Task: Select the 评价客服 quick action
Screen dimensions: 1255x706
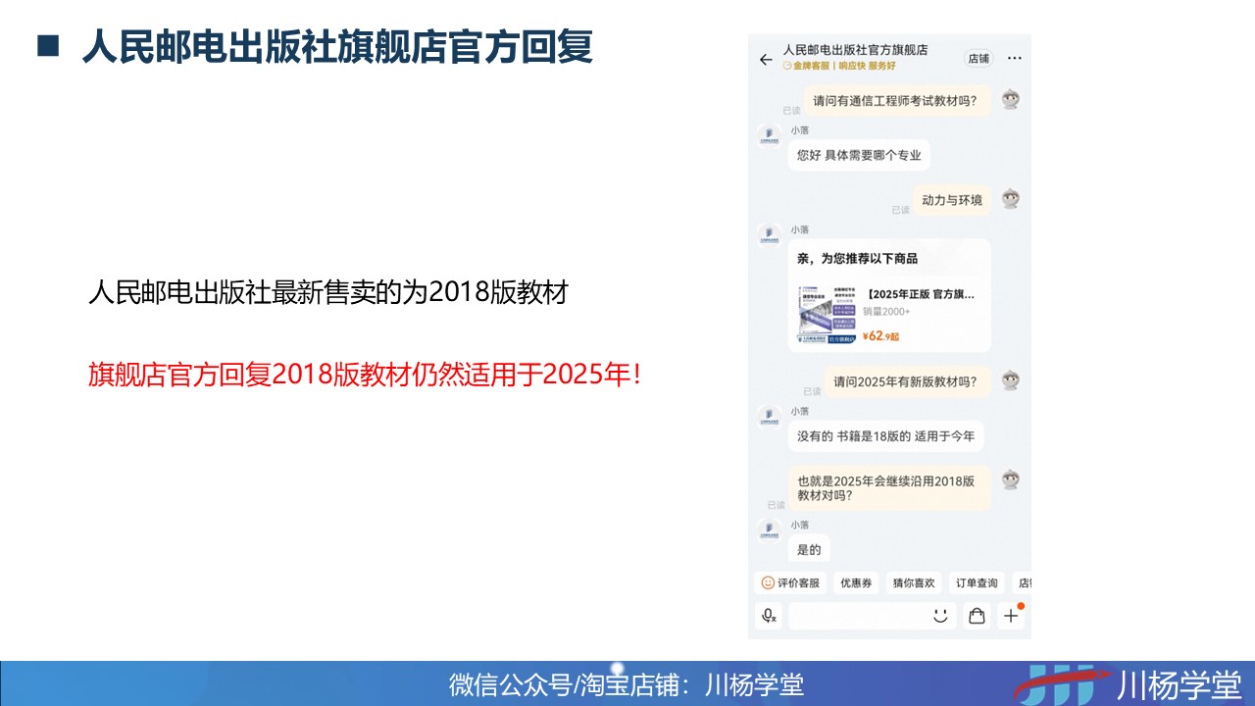Action: click(792, 583)
